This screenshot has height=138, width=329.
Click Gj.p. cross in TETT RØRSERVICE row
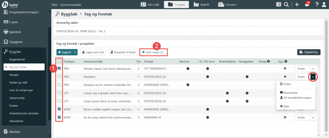coord(285,69)
